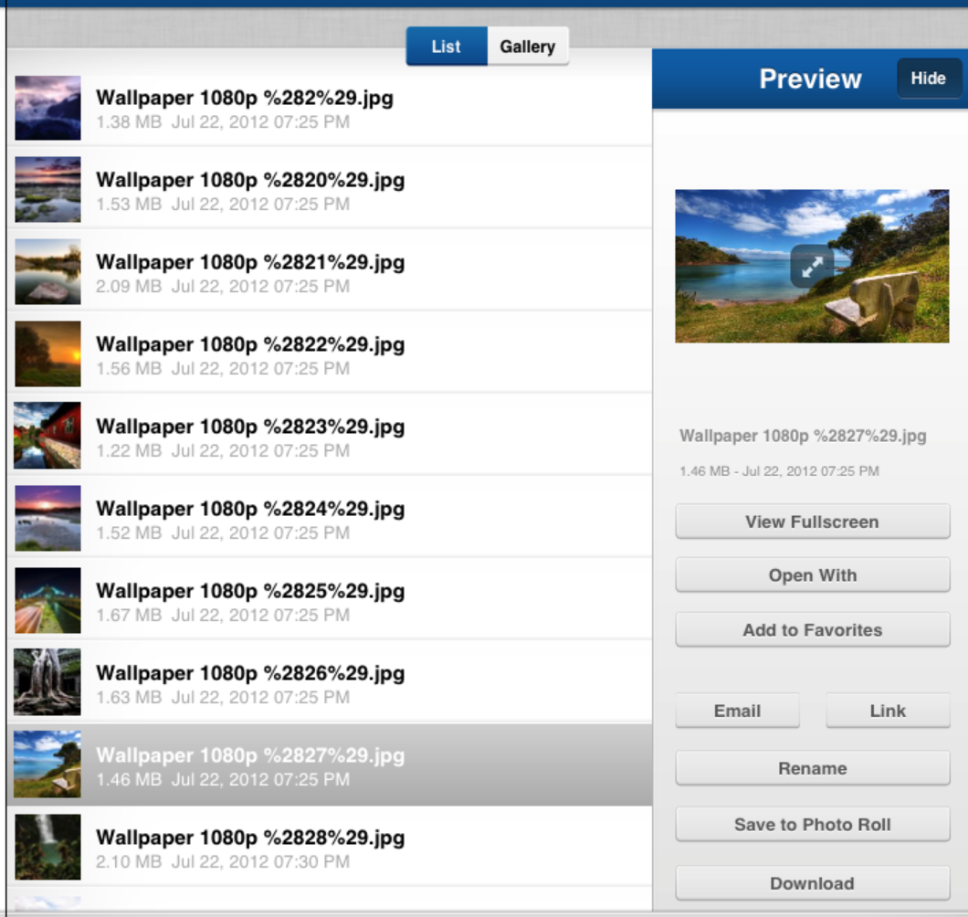
Task: Click the View Fullscreen button
Action: tap(813, 522)
